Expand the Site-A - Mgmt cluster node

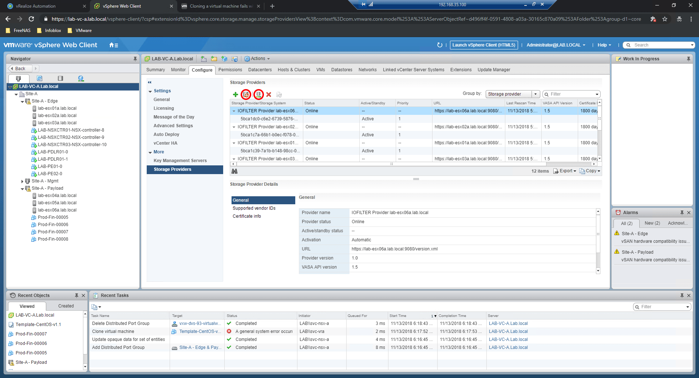tap(23, 181)
